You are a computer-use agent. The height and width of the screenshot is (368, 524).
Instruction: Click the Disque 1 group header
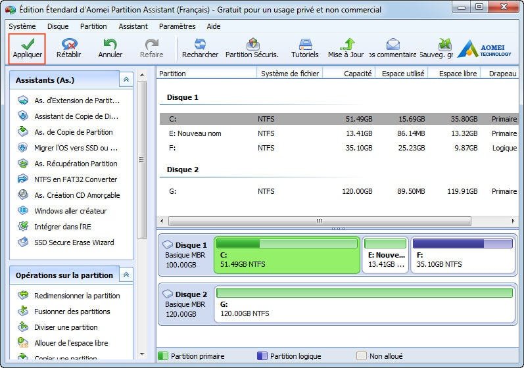183,97
